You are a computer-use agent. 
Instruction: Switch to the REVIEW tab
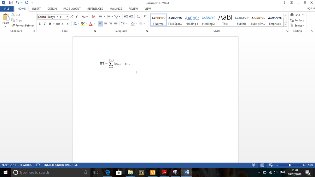click(x=133, y=9)
